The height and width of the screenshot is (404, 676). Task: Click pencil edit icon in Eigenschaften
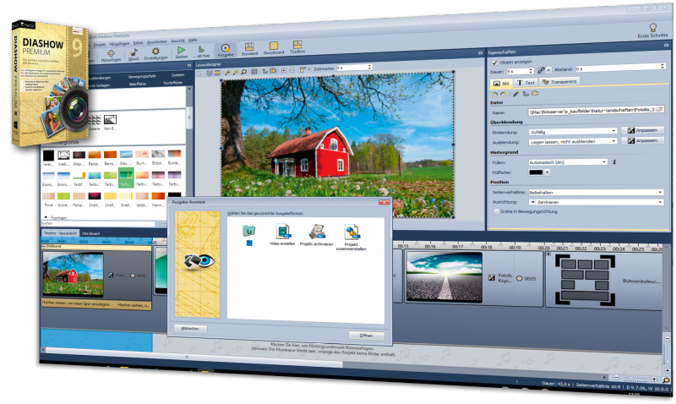pyautogui.click(x=515, y=94)
